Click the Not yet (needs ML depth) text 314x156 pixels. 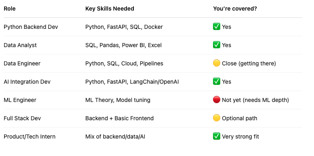coord(255,100)
